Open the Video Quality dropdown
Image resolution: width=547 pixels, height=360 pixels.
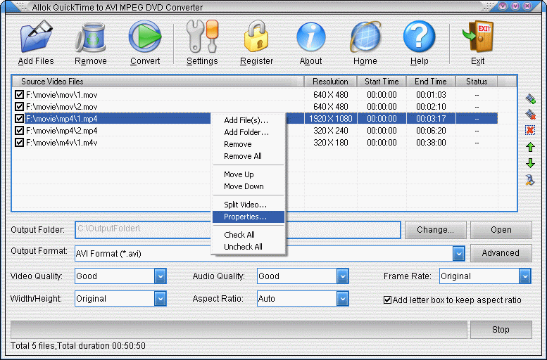160,276
